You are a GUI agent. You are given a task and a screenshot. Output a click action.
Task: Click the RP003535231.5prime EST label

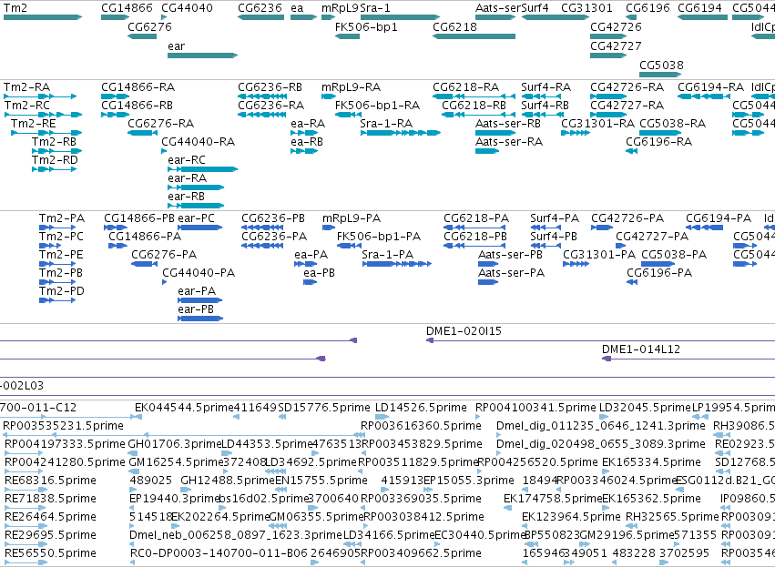pyautogui.click(x=63, y=426)
